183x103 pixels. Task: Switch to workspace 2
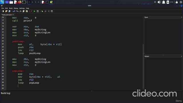click(32, 2)
